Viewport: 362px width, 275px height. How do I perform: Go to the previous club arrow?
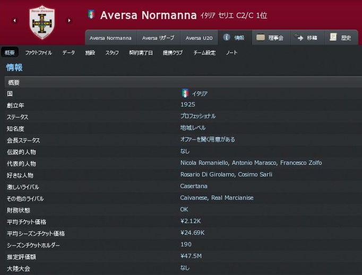pyautogui.click(x=15, y=21)
